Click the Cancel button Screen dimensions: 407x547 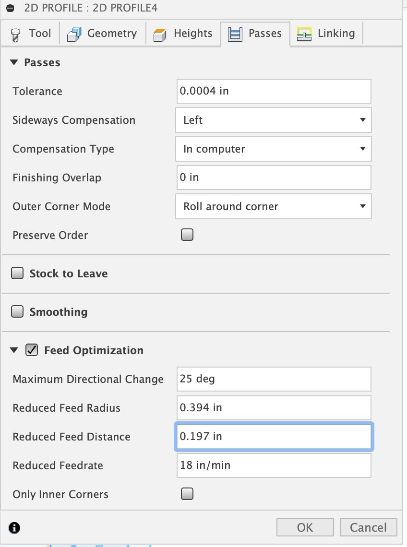[x=368, y=527]
